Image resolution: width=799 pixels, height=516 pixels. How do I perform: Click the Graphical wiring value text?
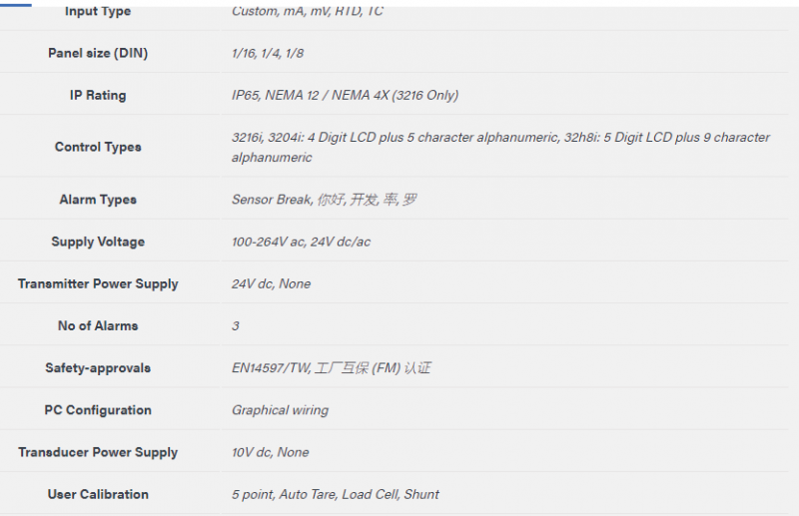pyautogui.click(x=280, y=410)
